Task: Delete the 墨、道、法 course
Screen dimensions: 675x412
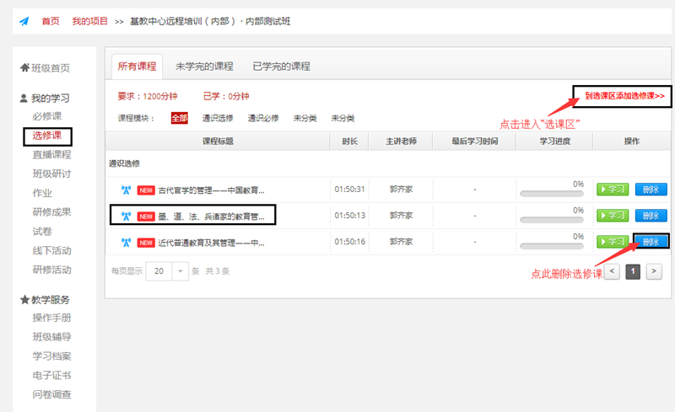Action: [651, 216]
